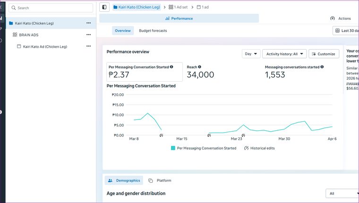The height and width of the screenshot is (203, 359).
Task: Click the Actions button
Action: click(341, 18)
